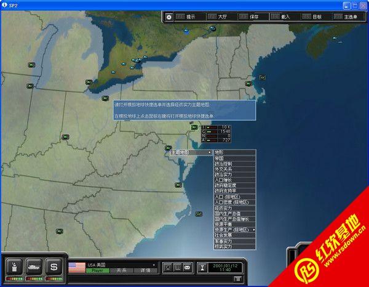Switch to the 关系 relations tab
The width and height of the screenshot is (369, 287).
(x=122, y=270)
